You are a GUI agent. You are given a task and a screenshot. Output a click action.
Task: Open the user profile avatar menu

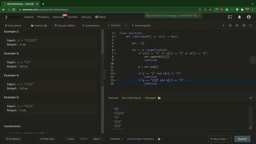point(249,17)
